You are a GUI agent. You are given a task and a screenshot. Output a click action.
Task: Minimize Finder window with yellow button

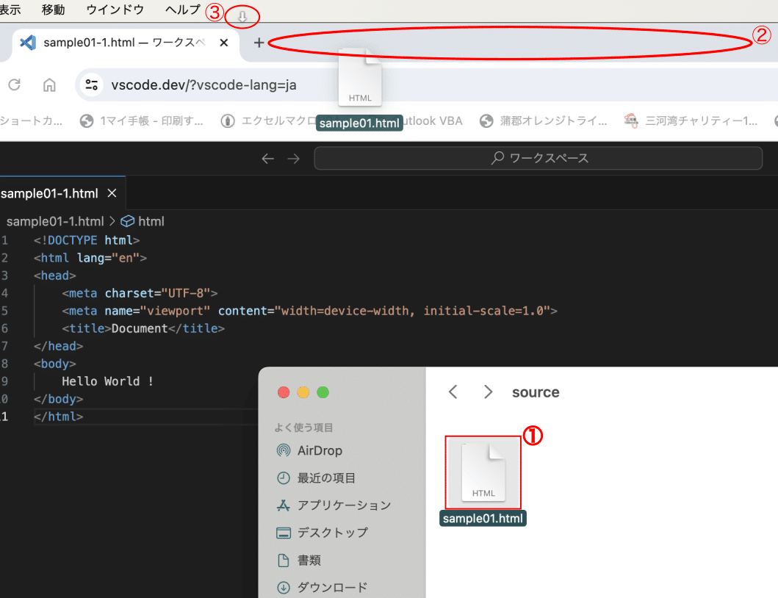[x=303, y=392]
